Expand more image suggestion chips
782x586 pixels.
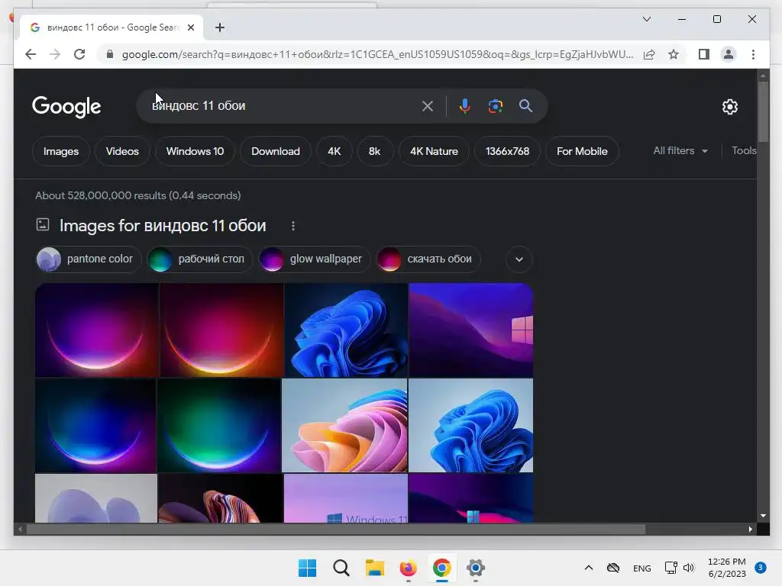tap(519, 259)
